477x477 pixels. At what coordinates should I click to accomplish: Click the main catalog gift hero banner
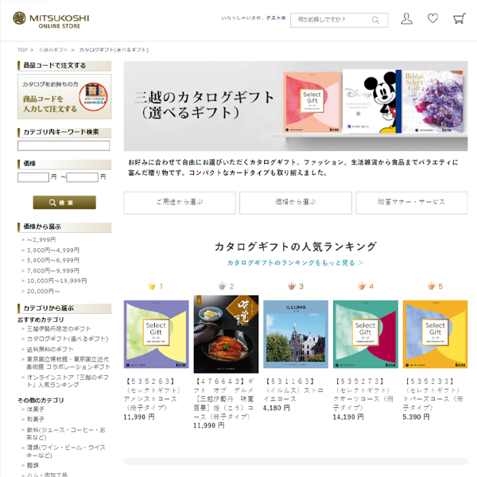coord(296,107)
